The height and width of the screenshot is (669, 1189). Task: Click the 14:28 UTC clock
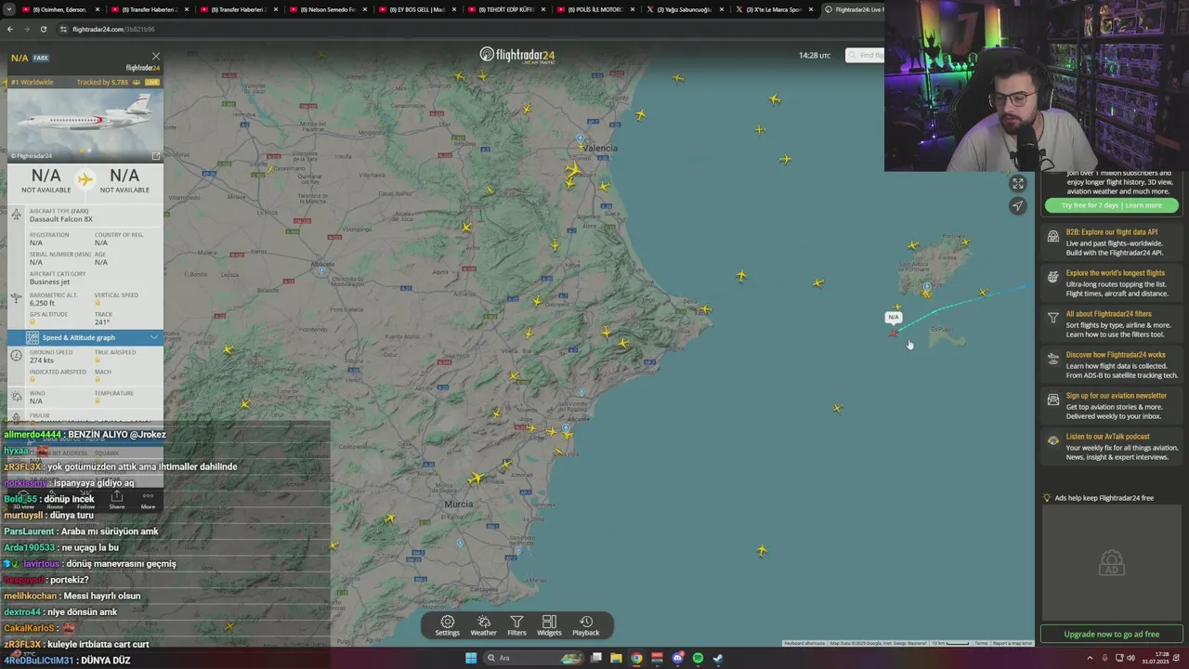815,56
